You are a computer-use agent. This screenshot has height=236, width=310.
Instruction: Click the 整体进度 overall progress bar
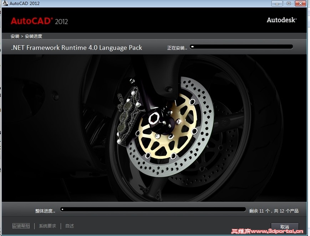point(153,209)
